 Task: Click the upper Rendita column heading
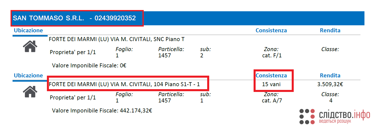(330, 30)
